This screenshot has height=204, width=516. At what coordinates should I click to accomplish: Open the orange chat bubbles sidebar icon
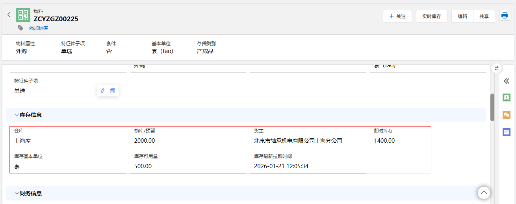(x=507, y=115)
